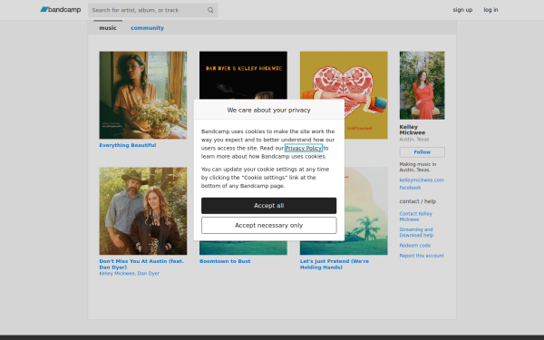This screenshot has width=544, height=340.
Task: Open the log in link
Action: tap(491, 10)
